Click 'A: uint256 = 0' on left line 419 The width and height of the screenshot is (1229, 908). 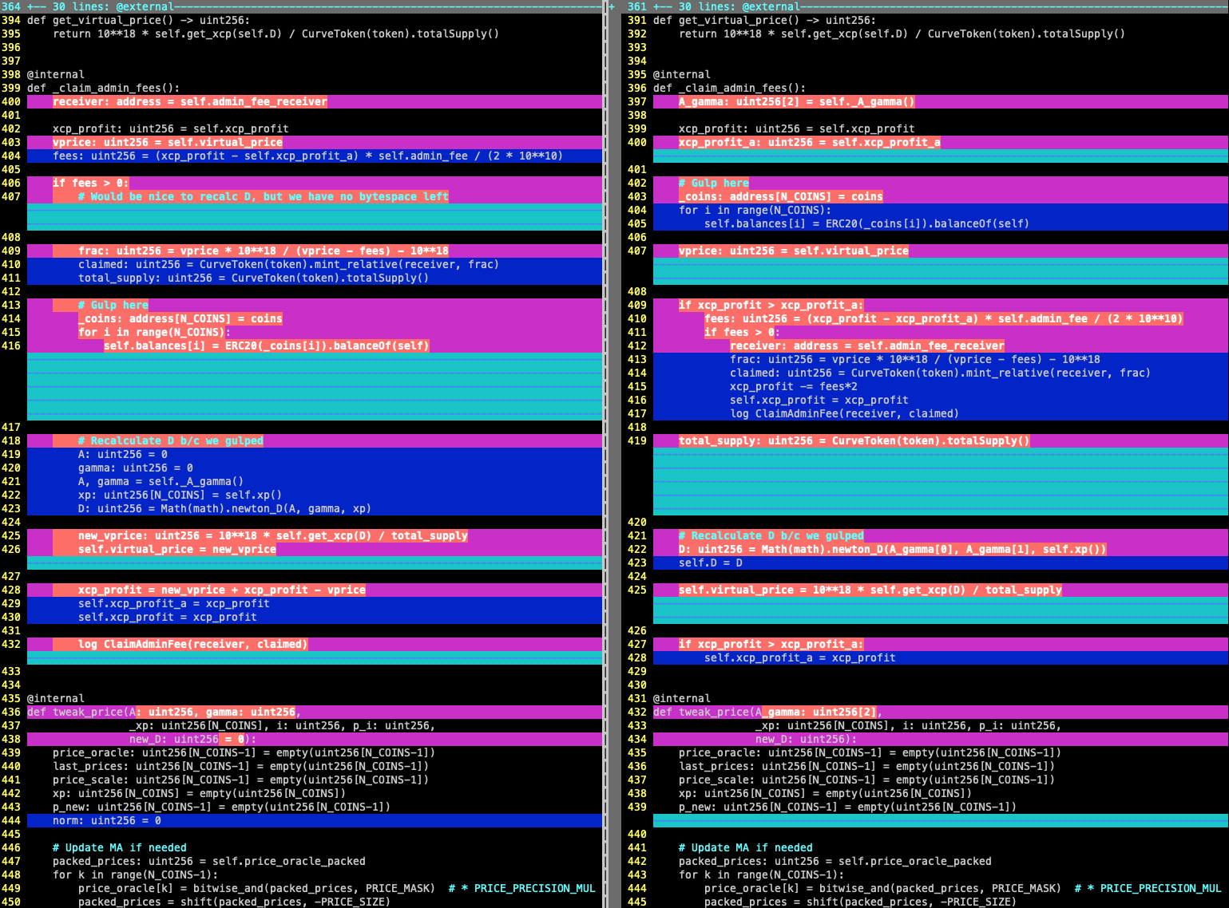click(x=123, y=454)
